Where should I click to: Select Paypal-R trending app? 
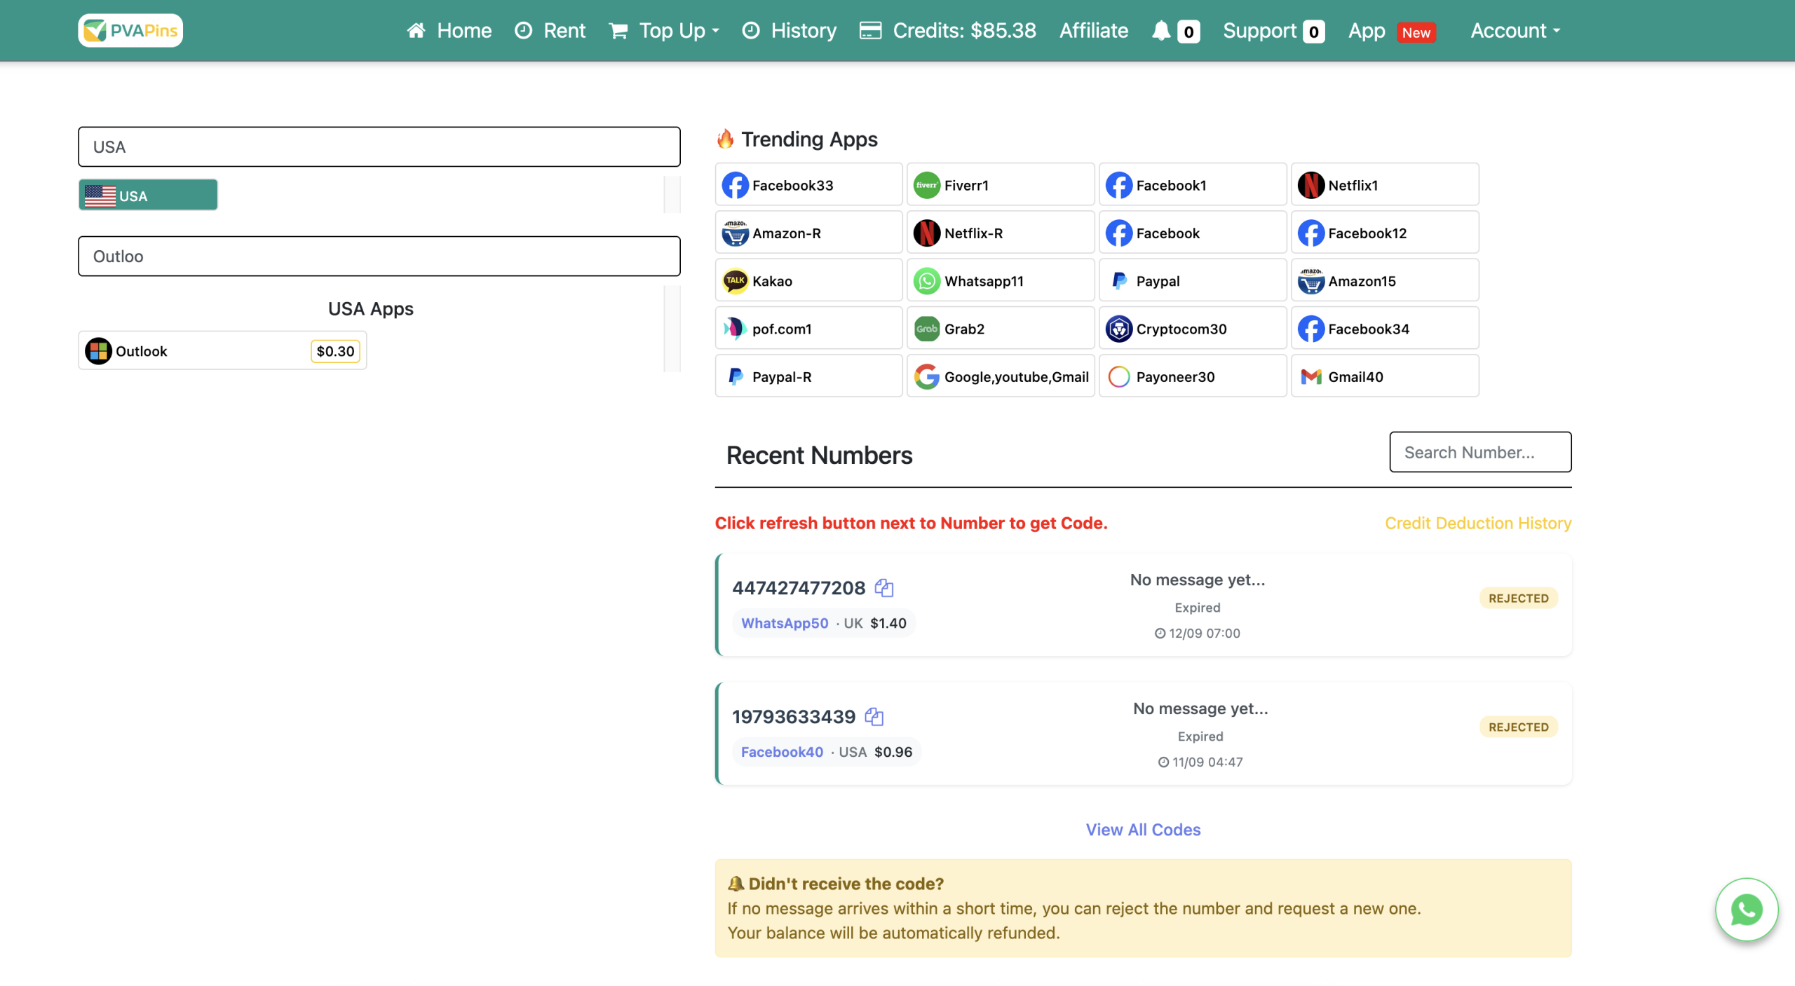(808, 376)
